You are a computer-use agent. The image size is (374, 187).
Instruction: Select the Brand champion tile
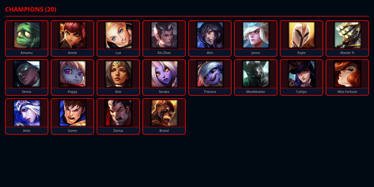pos(164,116)
